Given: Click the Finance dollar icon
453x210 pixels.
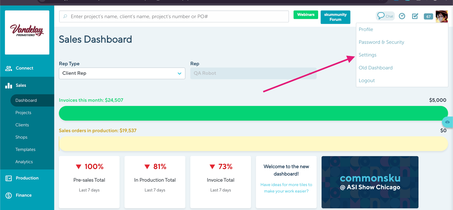Looking at the screenshot, I should pos(9,195).
